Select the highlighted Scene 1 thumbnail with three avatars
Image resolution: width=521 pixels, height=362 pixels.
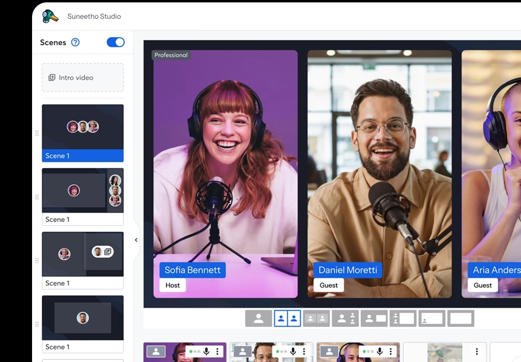83,133
